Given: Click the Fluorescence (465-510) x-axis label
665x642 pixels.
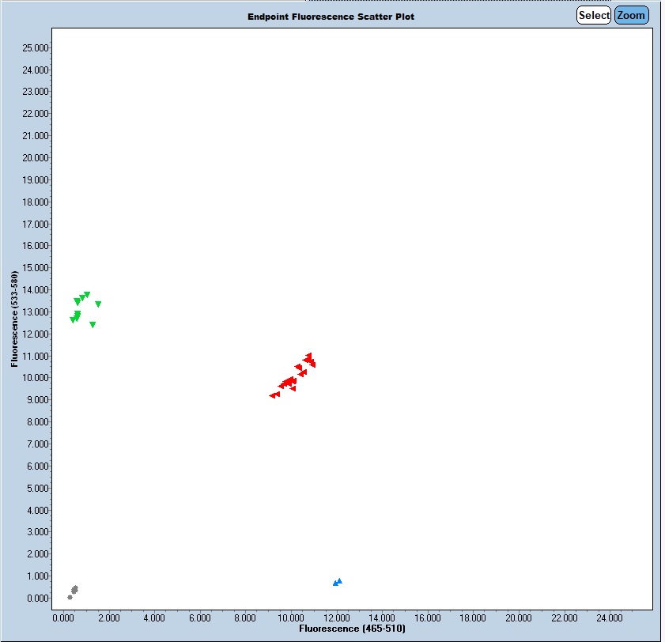Looking at the screenshot, I should point(351,629).
